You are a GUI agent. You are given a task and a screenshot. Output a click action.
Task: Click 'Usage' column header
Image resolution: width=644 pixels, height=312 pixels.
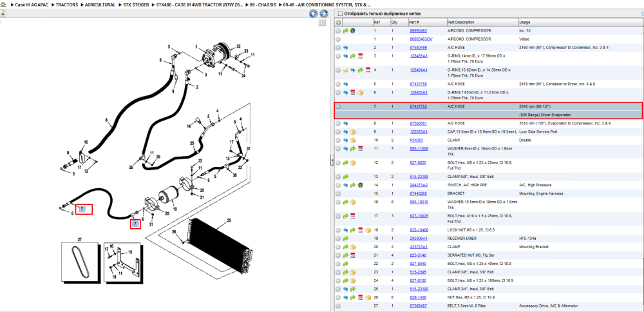(x=524, y=22)
